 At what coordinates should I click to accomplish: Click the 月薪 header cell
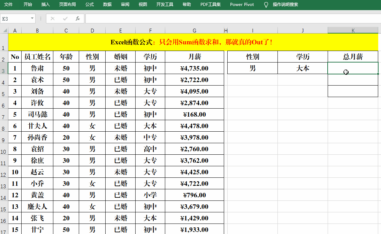[195, 57]
